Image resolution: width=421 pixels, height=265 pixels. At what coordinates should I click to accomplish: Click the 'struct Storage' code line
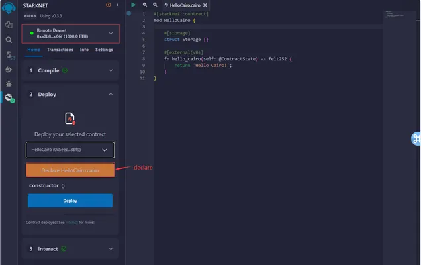(186, 40)
